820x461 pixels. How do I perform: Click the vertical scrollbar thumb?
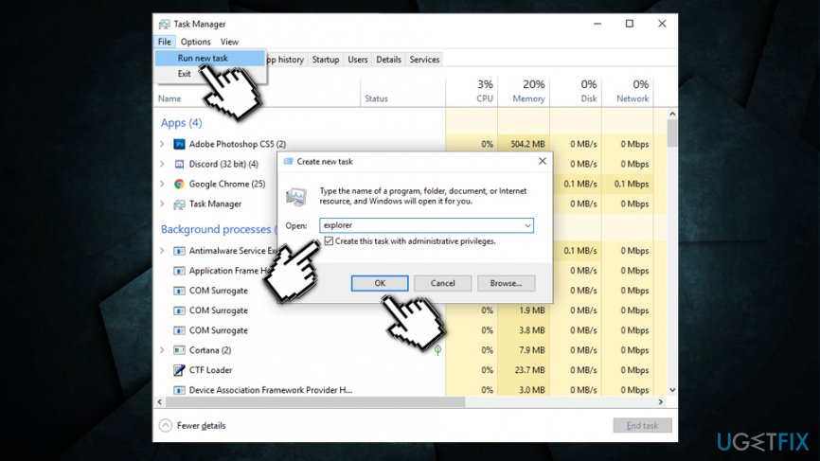pos(672,133)
